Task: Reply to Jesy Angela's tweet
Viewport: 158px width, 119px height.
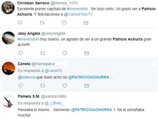Action: 21,53
